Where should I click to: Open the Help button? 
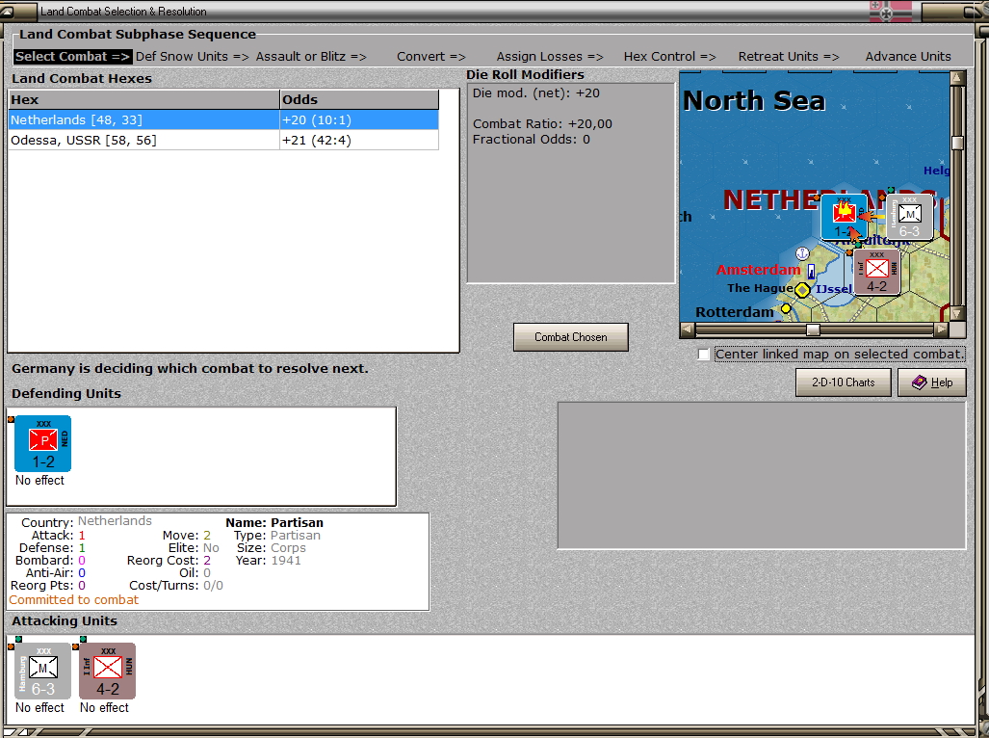[932, 382]
